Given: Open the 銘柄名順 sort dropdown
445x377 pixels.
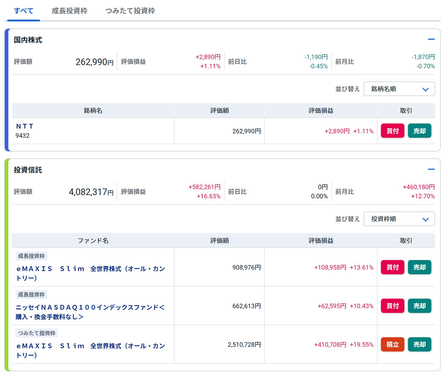Looking at the screenshot, I should click(399, 89).
